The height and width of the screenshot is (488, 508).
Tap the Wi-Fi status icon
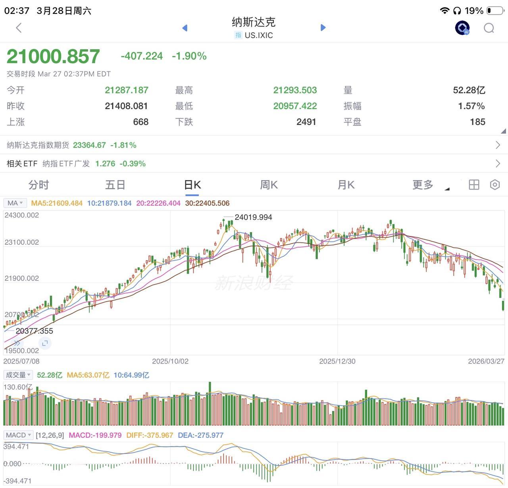coord(445,11)
